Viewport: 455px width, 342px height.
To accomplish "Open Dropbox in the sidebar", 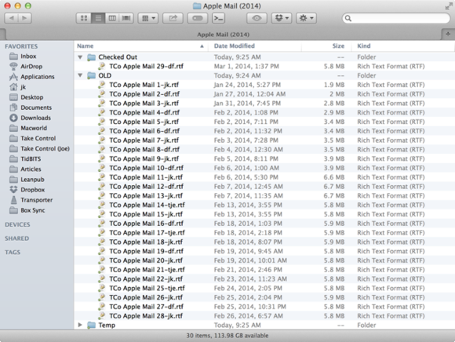I will [32, 190].
